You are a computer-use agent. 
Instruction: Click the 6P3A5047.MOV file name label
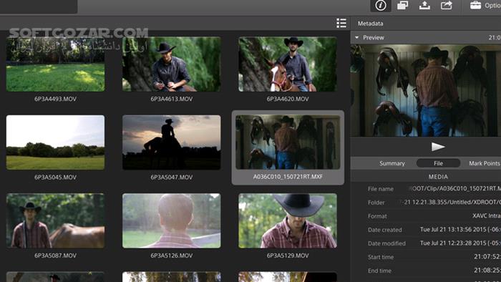click(x=172, y=178)
